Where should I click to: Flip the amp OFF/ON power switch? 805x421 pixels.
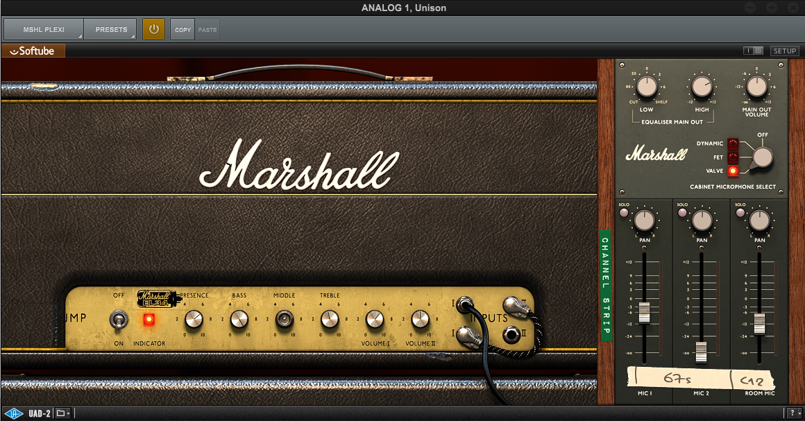point(119,320)
